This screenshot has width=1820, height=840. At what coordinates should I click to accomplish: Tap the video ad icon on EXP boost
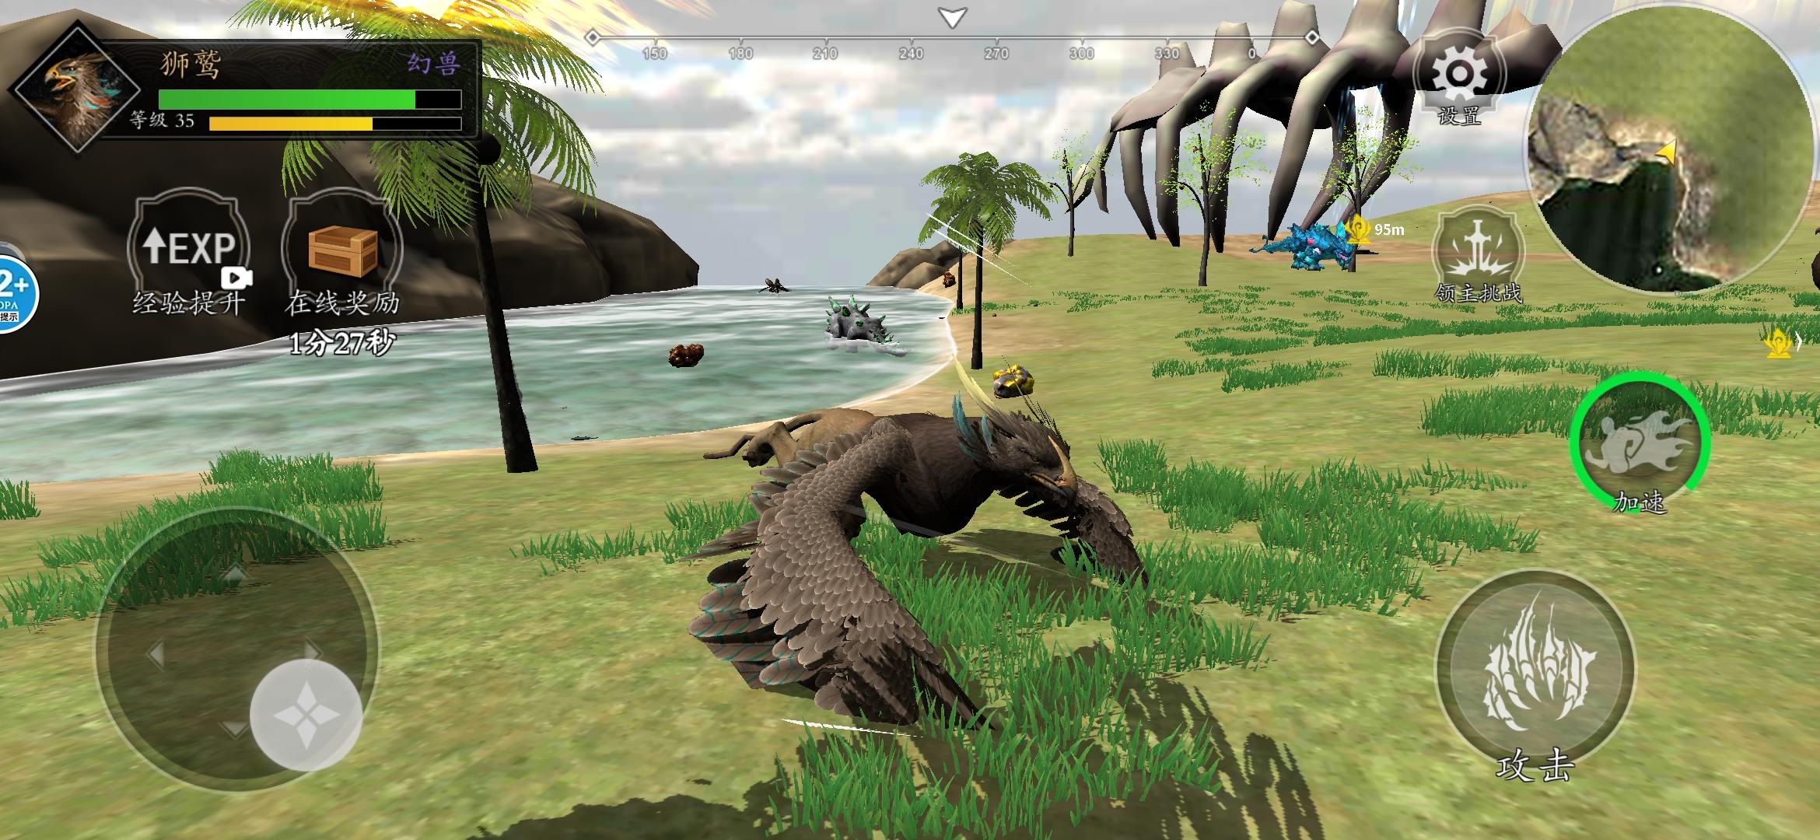click(x=236, y=278)
